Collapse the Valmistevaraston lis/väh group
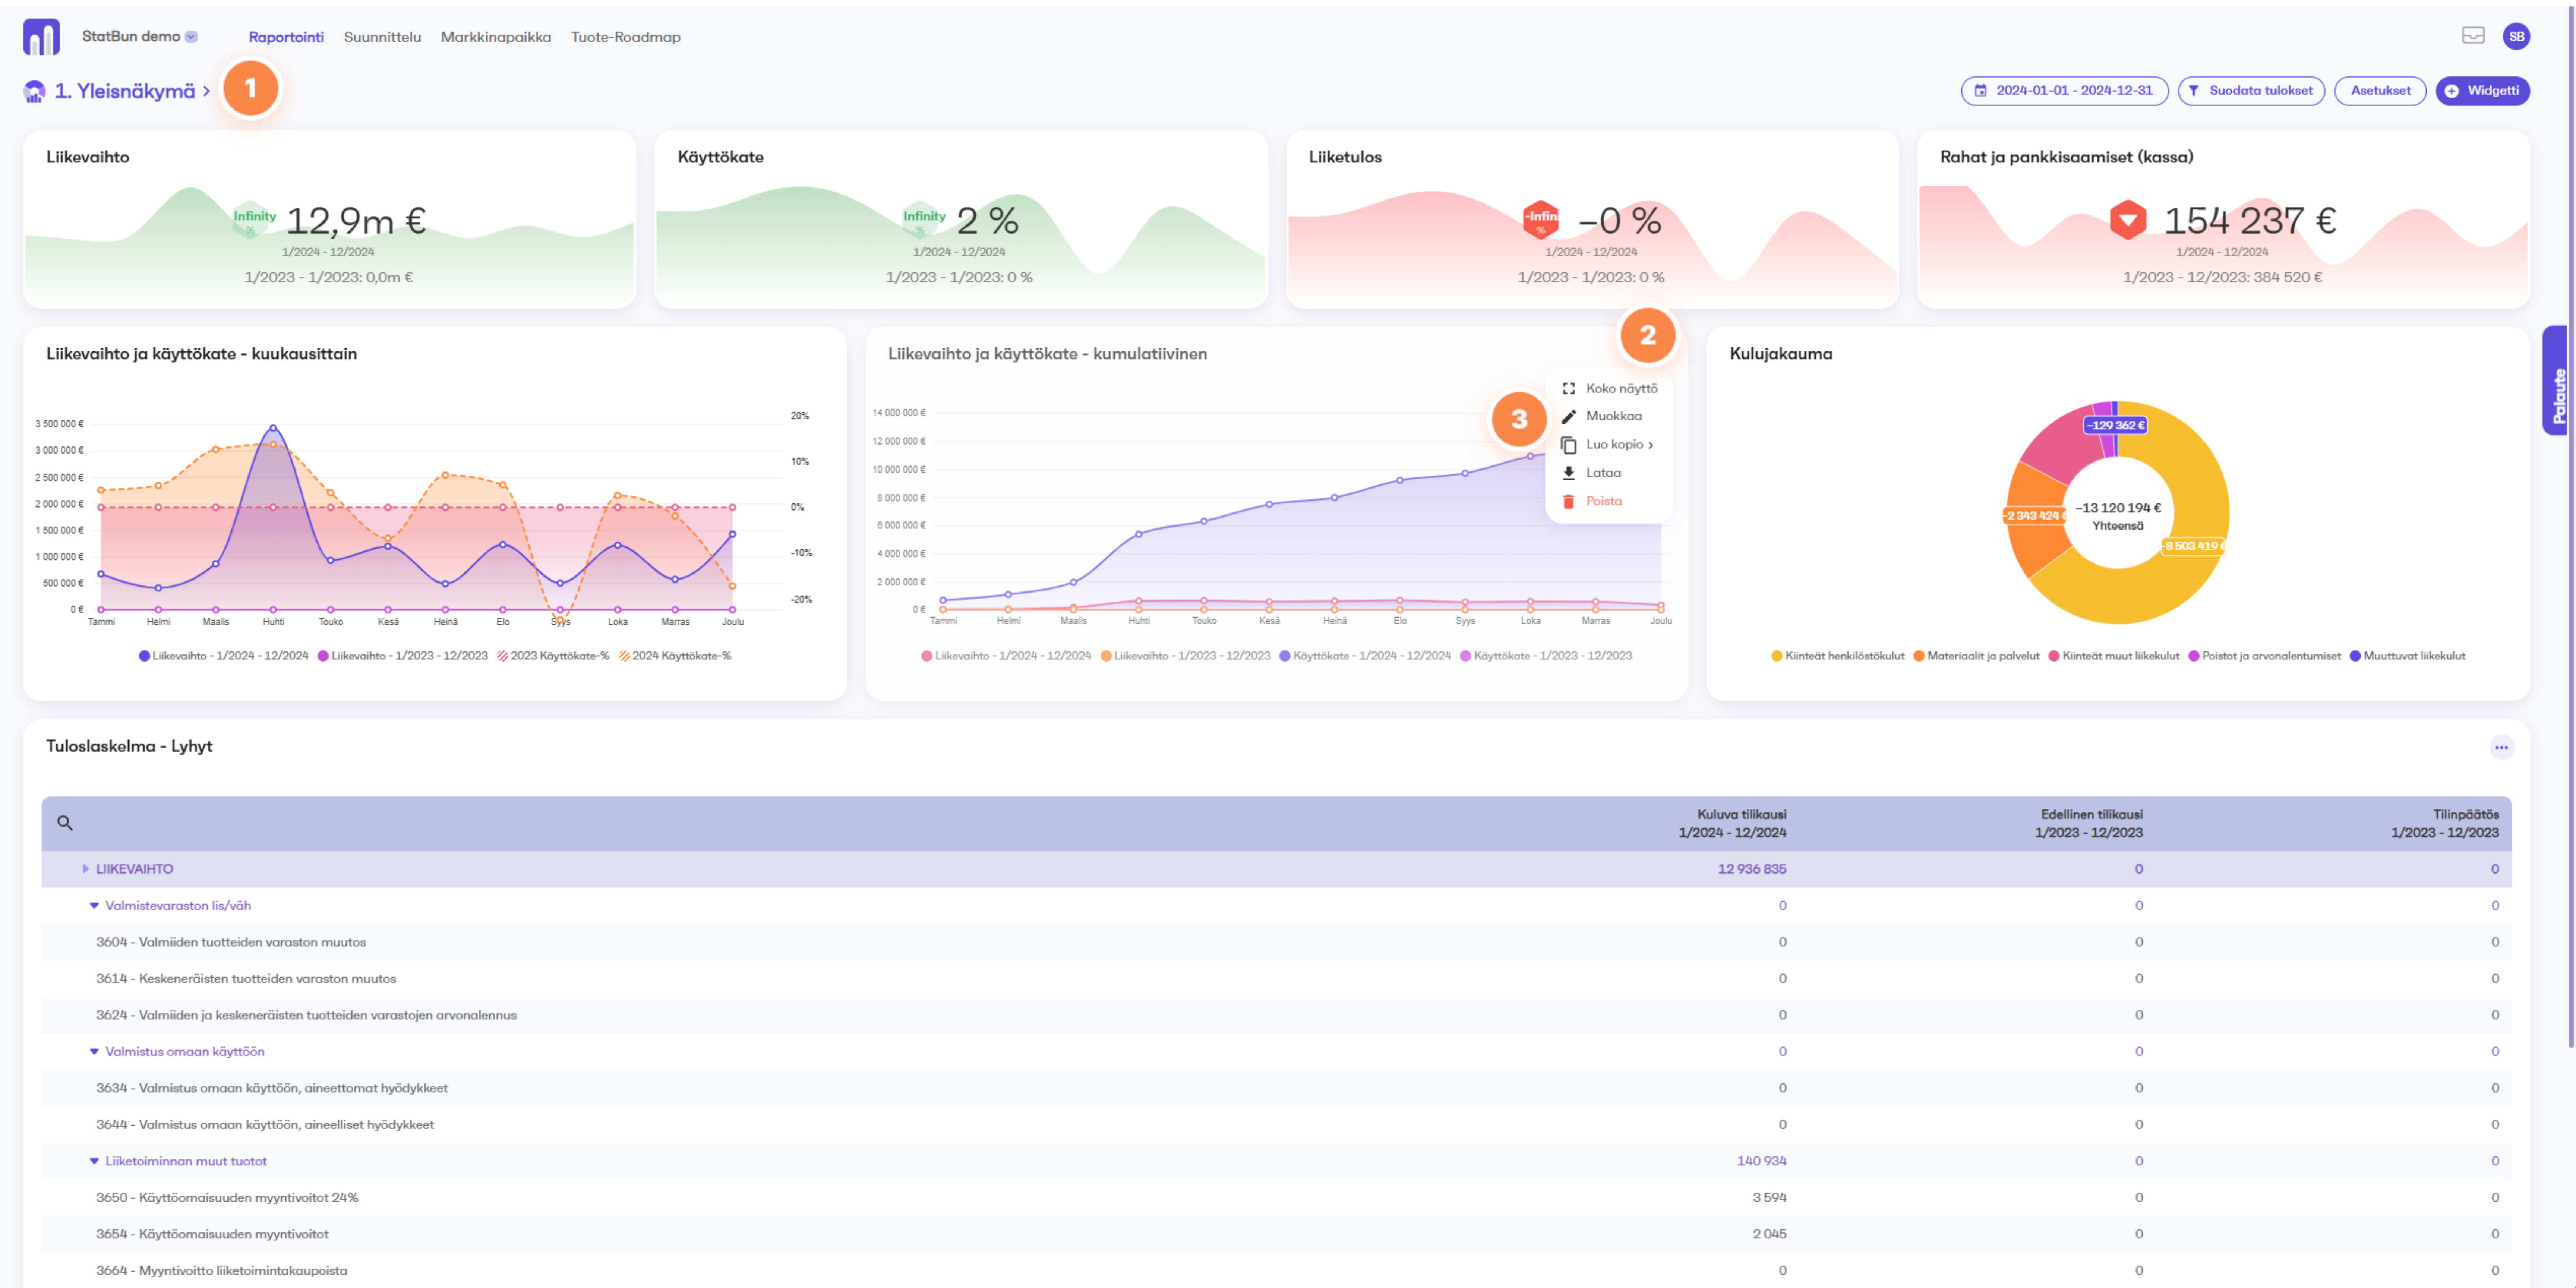Image resolution: width=2576 pixels, height=1288 pixels. coord(94,906)
